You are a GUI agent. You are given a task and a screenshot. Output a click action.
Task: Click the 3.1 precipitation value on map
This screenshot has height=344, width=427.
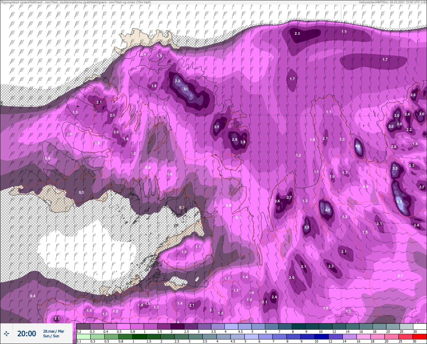tap(216, 127)
